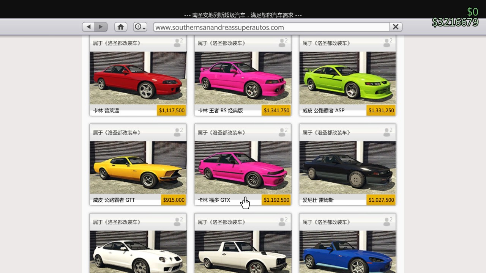Screen dimensions: 486x273
Task: Click the car name 卡林 福多 GTX
Action: [214, 200]
